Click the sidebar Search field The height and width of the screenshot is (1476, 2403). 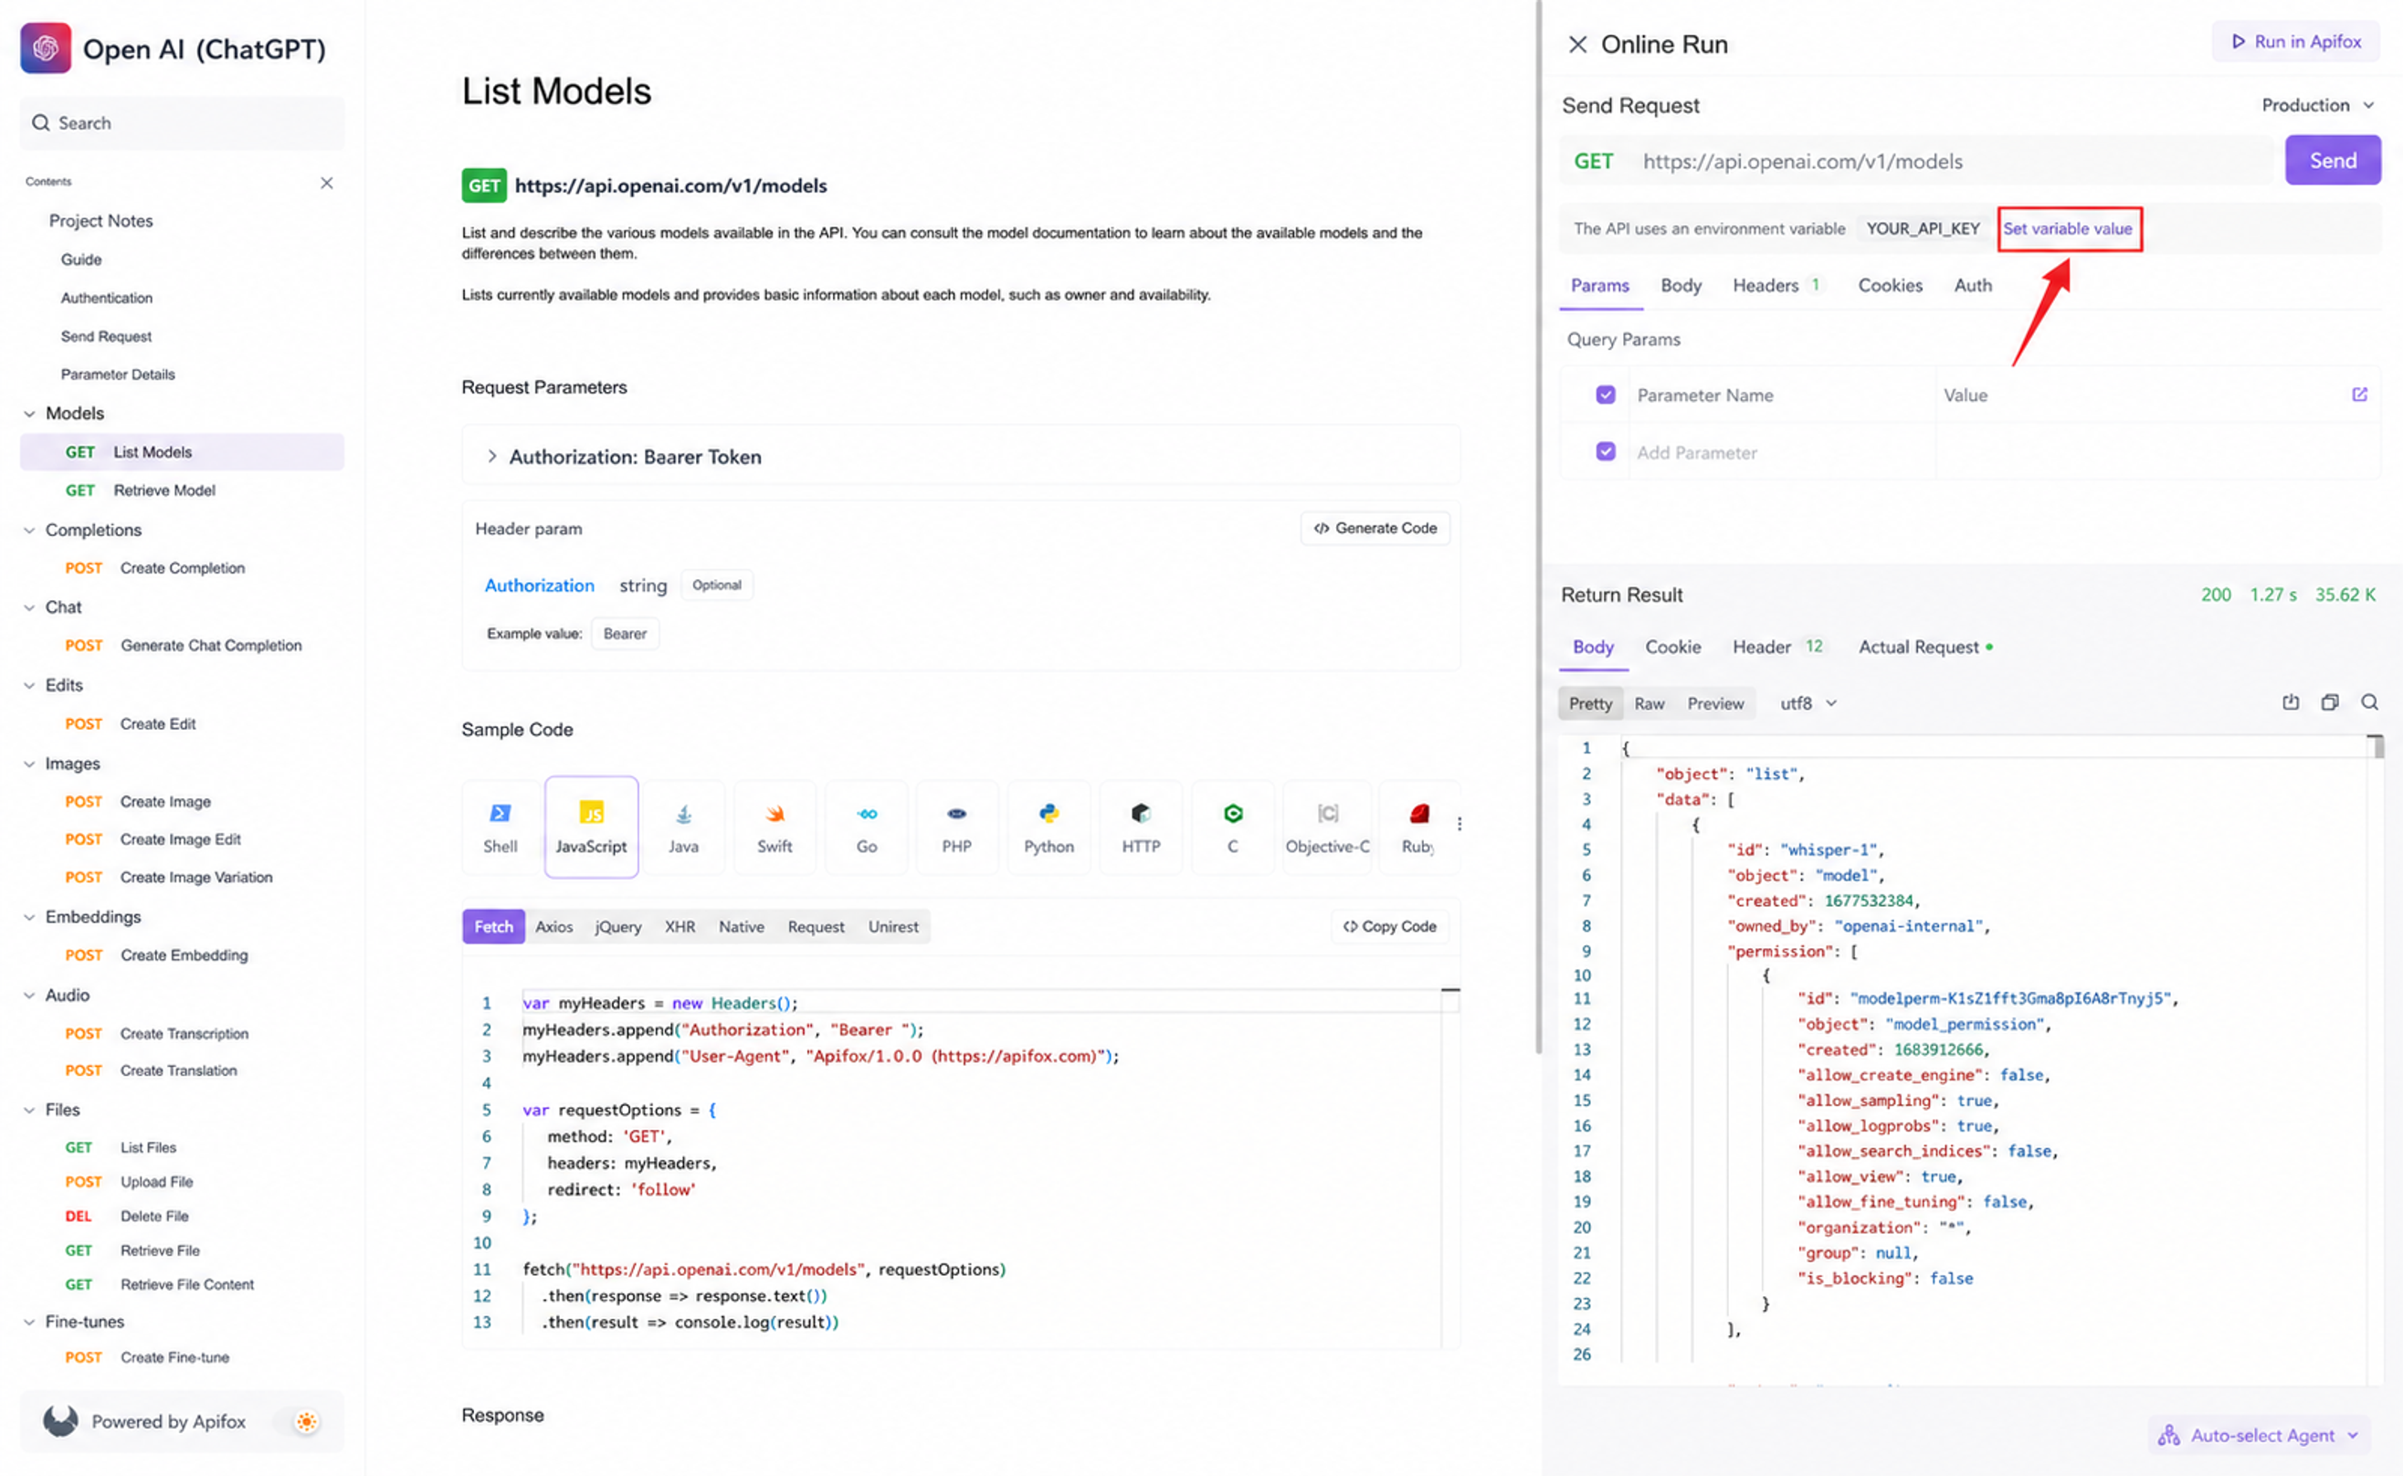coord(182,123)
